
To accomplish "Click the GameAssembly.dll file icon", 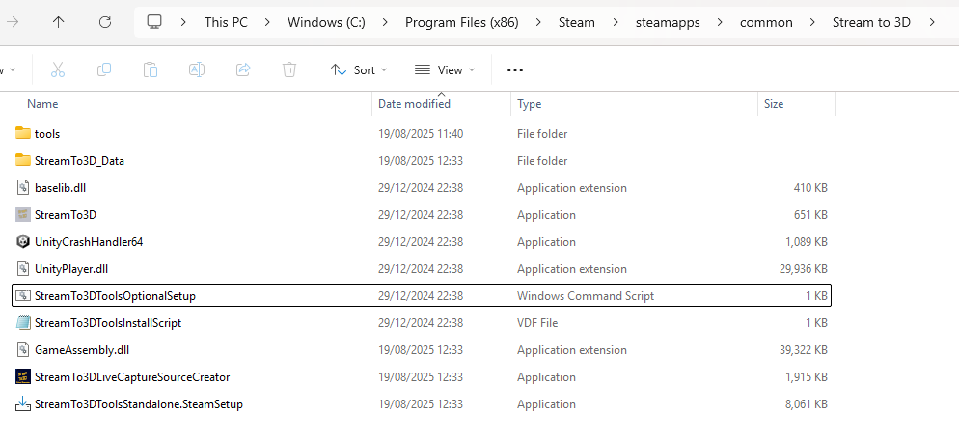I will coord(23,350).
